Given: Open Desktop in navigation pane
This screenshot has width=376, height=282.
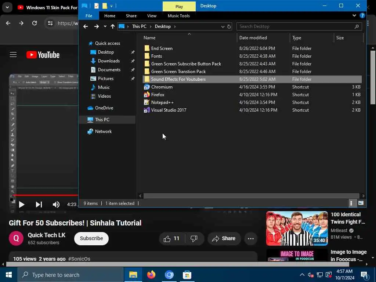Looking at the screenshot, I should coord(106,52).
